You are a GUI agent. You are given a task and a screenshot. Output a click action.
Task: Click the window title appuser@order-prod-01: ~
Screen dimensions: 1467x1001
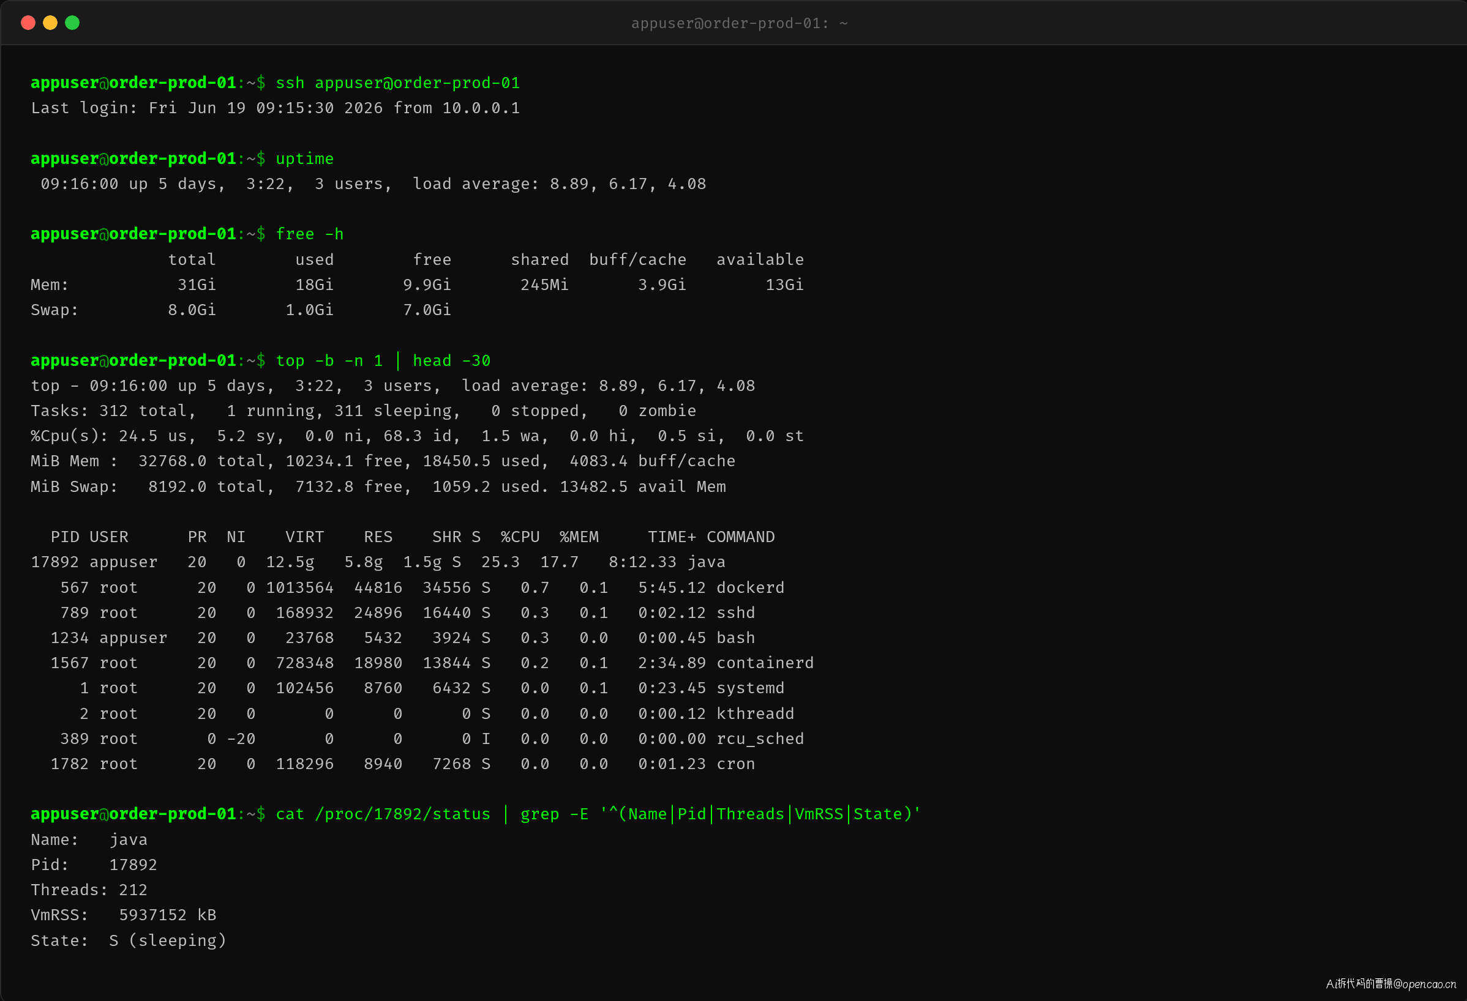(x=739, y=23)
